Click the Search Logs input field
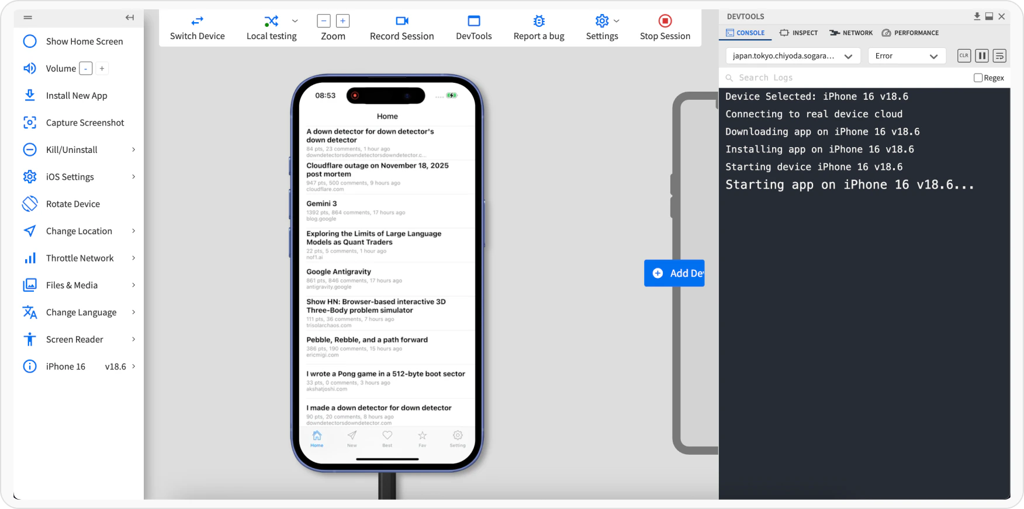 [x=847, y=78]
